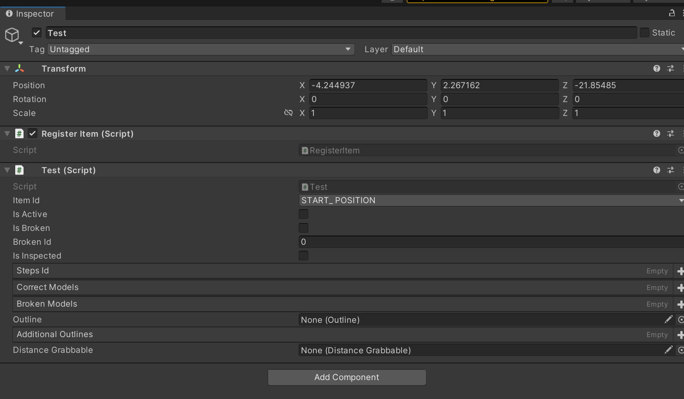684x399 pixels.
Task: Click the pencil edit icon for Outline
Action: click(x=668, y=320)
